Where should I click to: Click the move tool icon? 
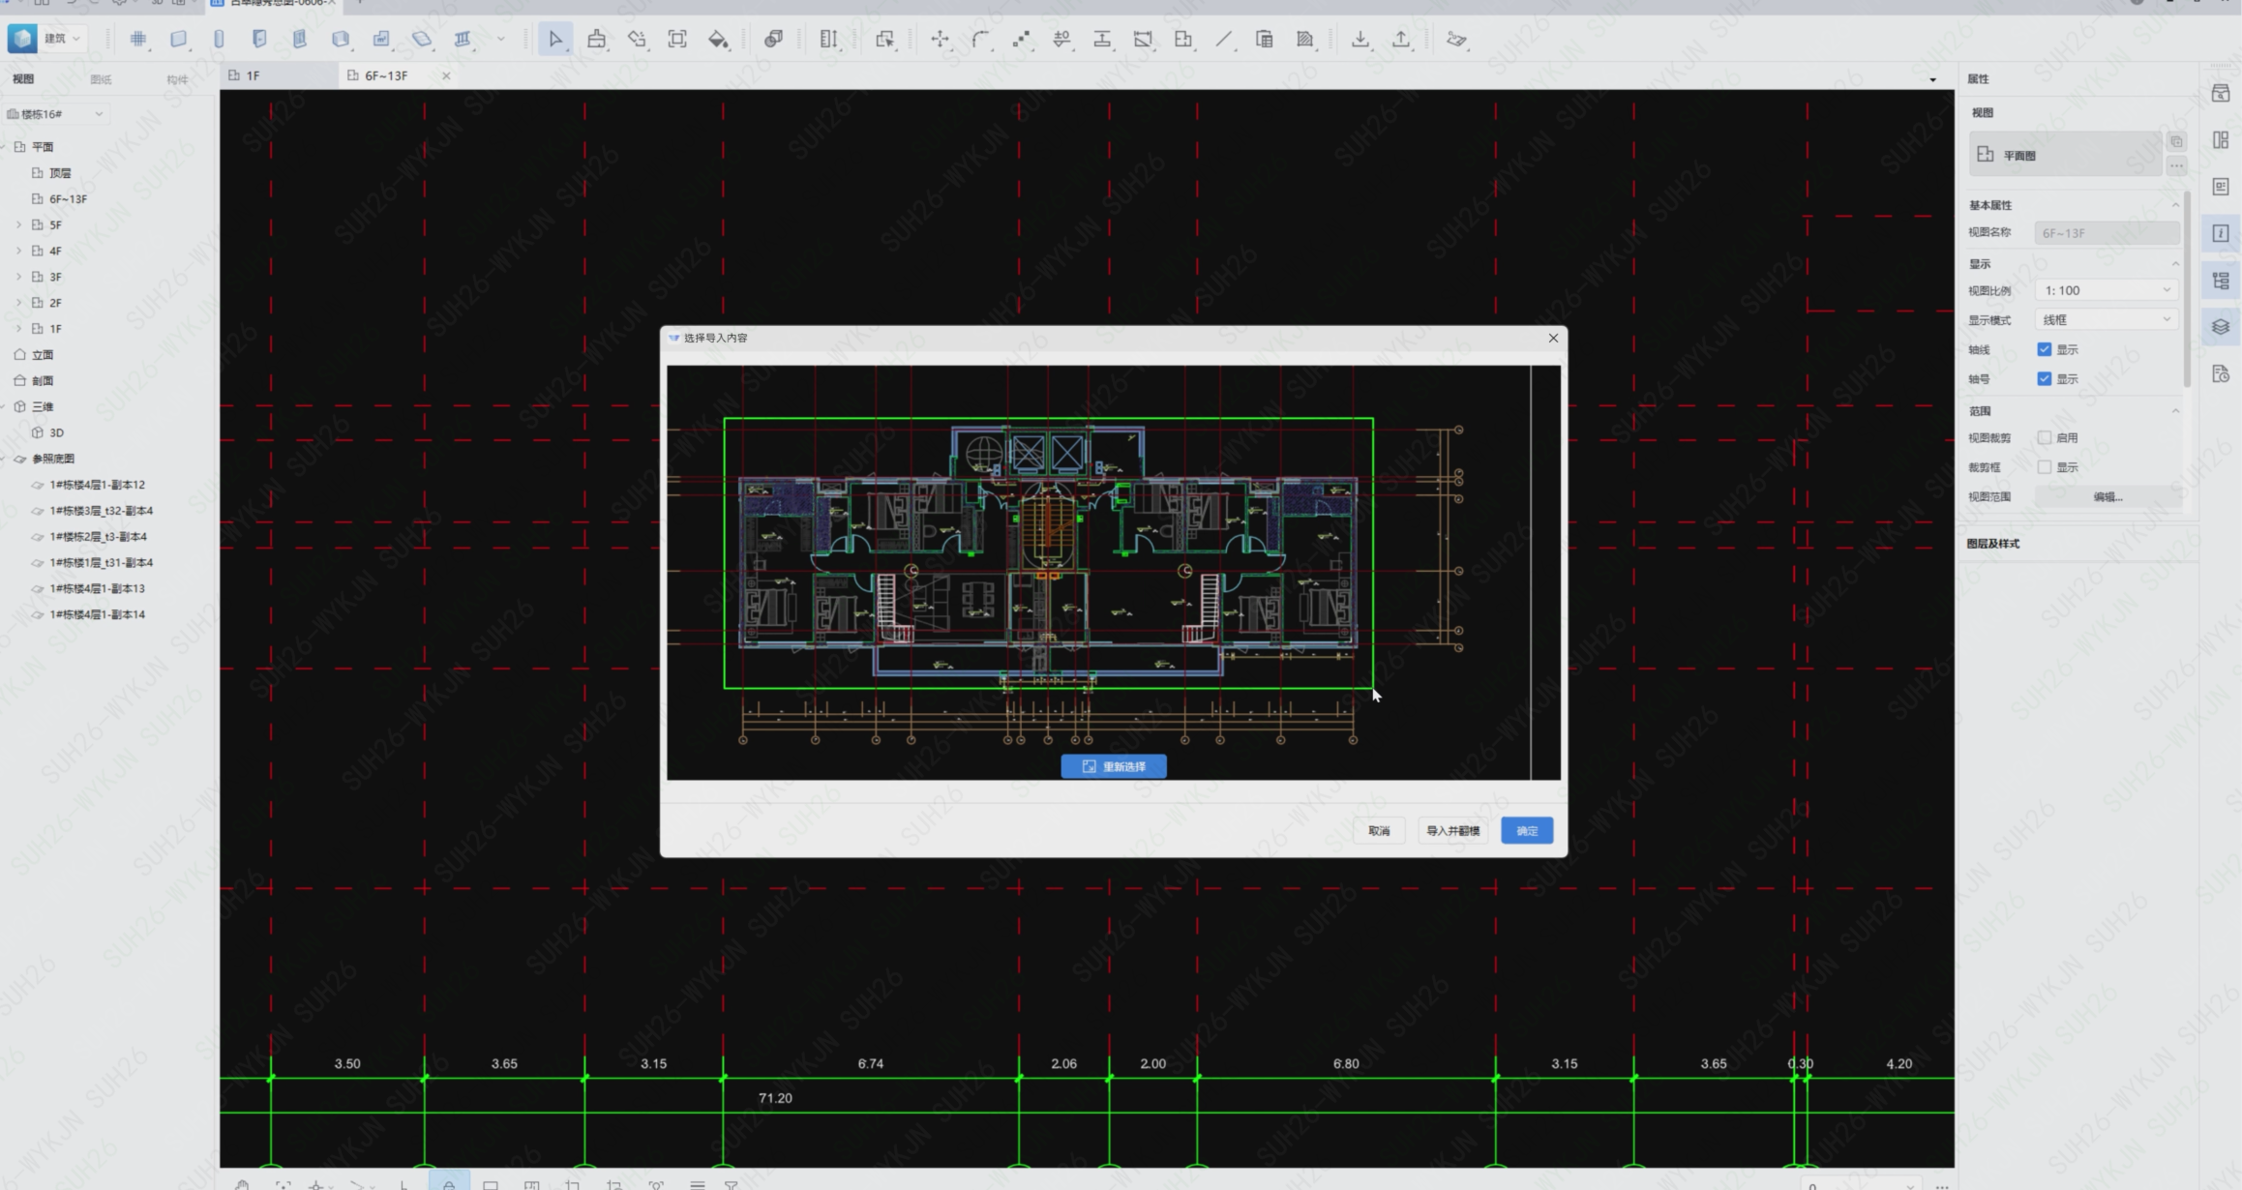[x=940, y=40]
